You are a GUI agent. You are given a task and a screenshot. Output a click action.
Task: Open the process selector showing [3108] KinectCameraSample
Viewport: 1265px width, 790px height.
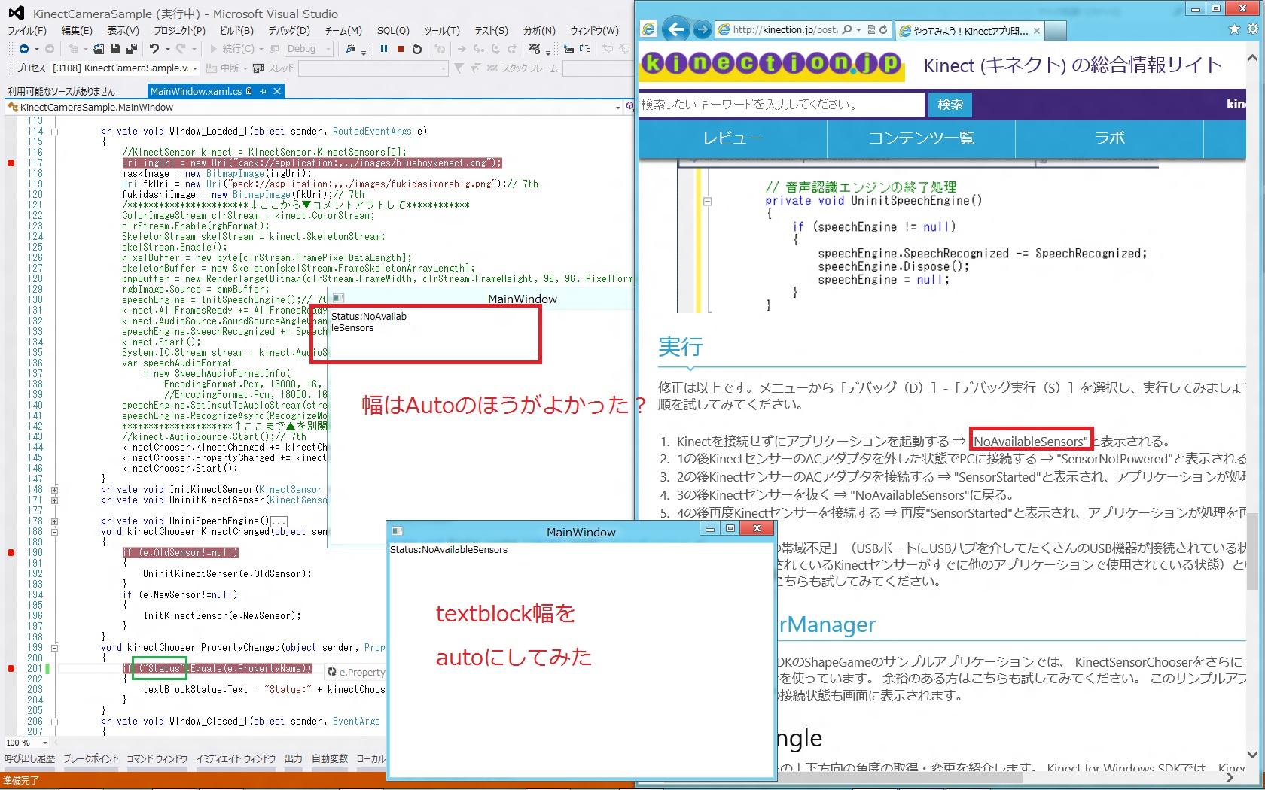click(124, 68)
